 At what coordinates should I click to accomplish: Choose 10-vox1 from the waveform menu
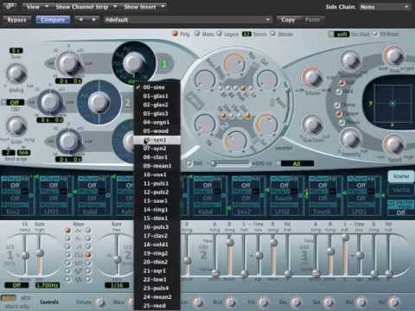[157, 175]
